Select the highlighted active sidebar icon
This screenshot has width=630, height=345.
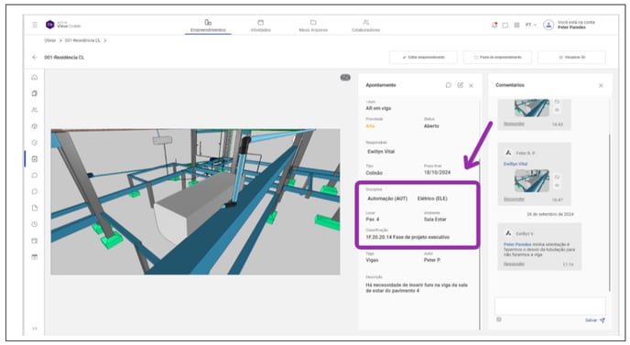(x=35, y=158)
